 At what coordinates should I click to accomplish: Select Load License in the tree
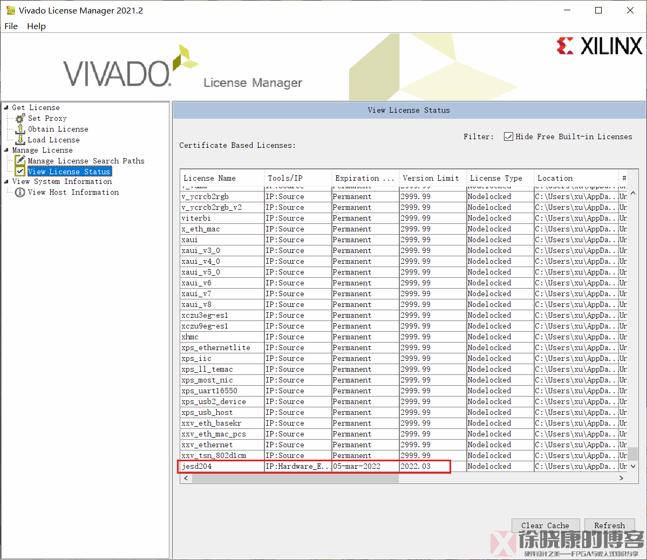click(53, 140)
